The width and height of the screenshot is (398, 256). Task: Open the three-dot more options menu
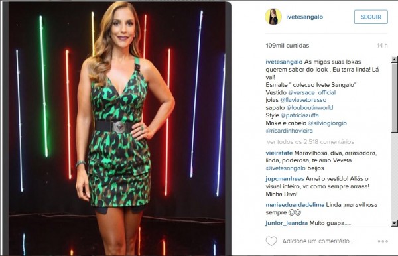(x=383, y=241)
